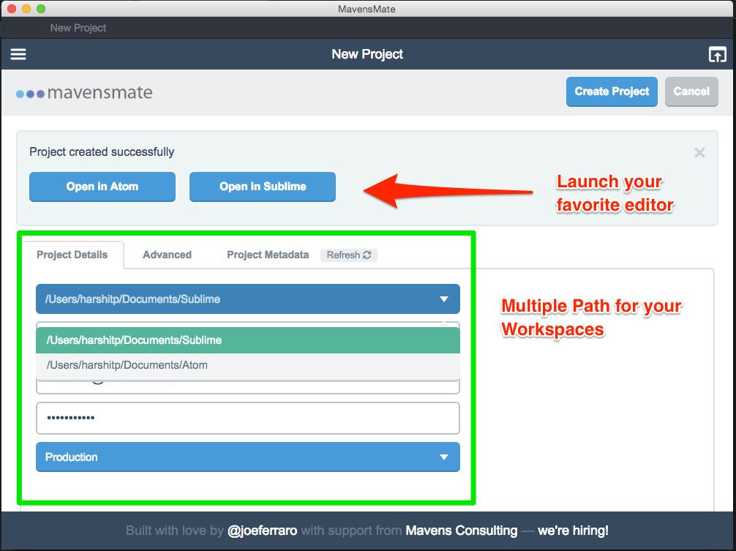Switch to the Project Metadata tab
Image resolution: width=736 pixels, height=551 pixels.
(x=268, y=255)
